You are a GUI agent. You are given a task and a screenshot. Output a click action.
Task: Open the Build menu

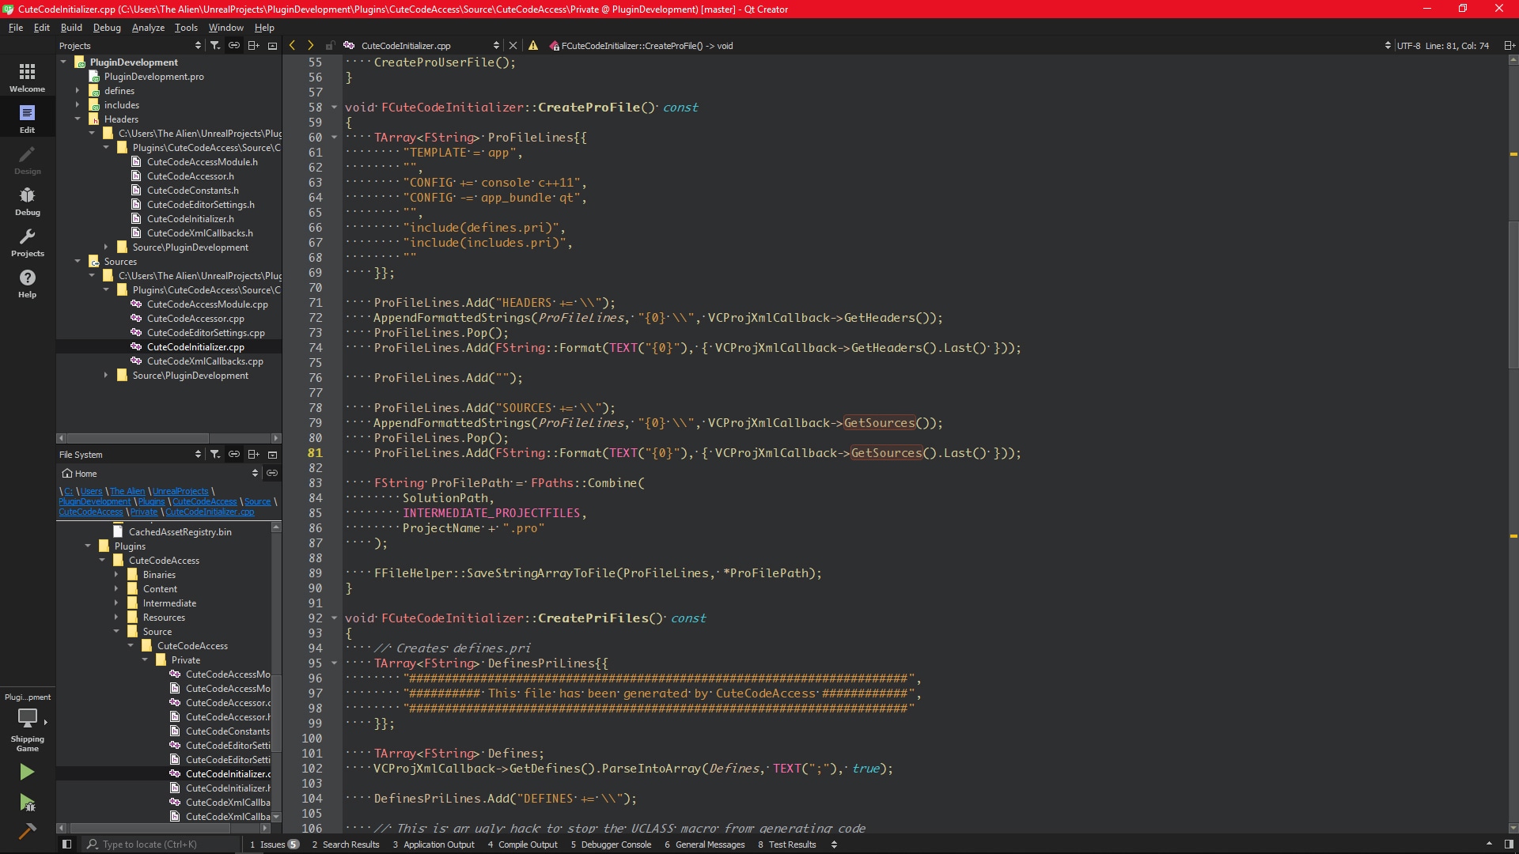(x=70, y=28)
